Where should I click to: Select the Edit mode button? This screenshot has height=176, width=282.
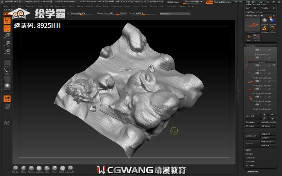pyautogui.click(x=7, y=20)
